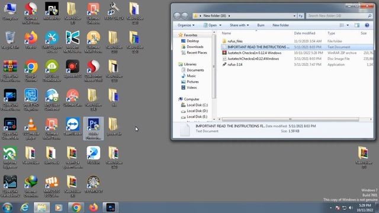379x213 pixels.
Task: Open Explorer Help question mark icon
Action: [x=367, y=25]
